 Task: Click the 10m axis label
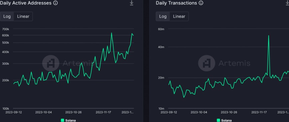161,109
